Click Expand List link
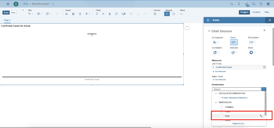The width and height of the screenshot is (274, 128). [x=239, y=123]
